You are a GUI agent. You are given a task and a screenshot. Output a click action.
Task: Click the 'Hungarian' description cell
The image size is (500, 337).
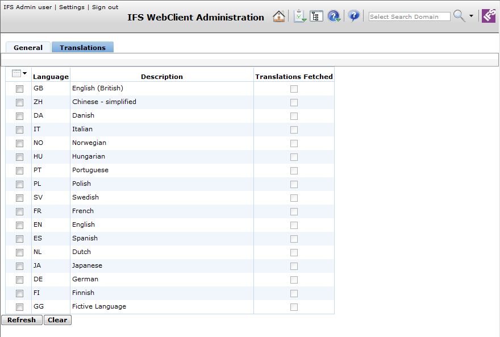click(x=162, y=156)
